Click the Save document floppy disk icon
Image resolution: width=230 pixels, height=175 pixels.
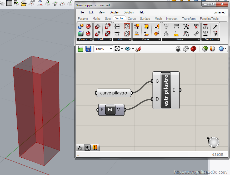point(88,49)
